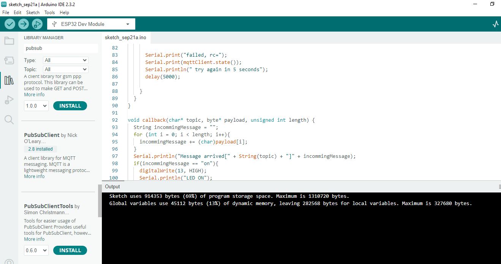Click the library list vertical scrollbar
The height and width of the screenshot is (264, 501).
(x=100, y=200)
